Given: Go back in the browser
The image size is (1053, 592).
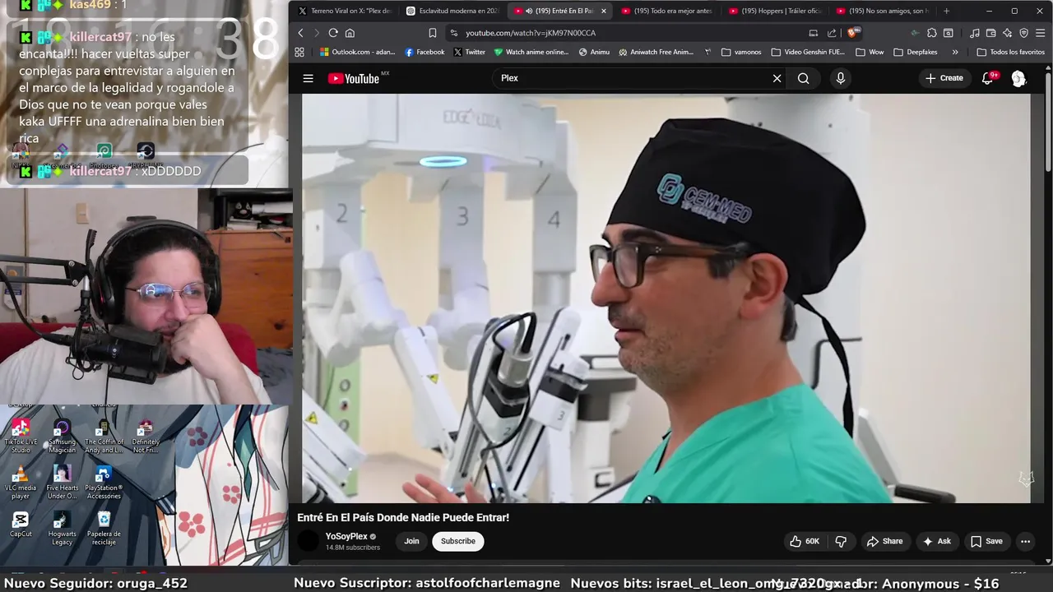Looking at the screenshot, I should [x=300, y=33].
